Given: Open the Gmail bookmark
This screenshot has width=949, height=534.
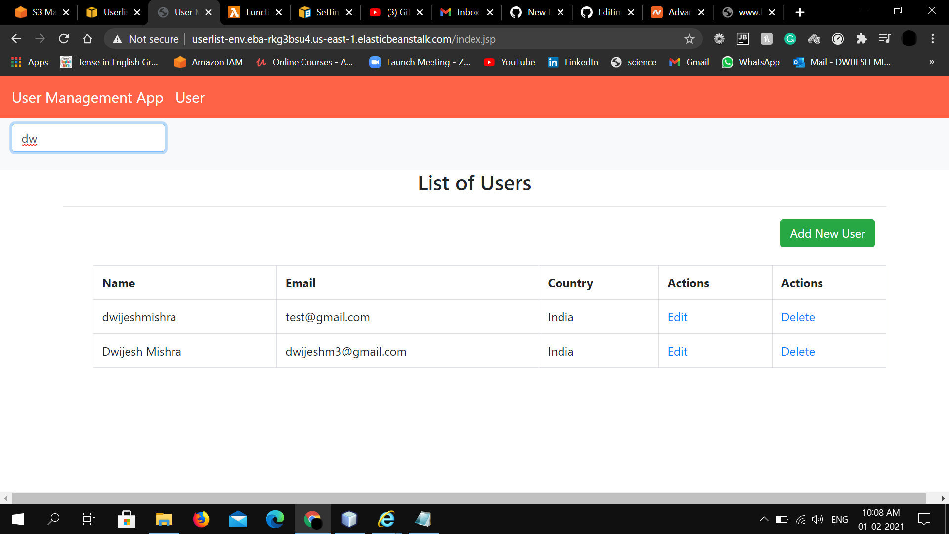Looking at the screenshot, I should (690, 62).
